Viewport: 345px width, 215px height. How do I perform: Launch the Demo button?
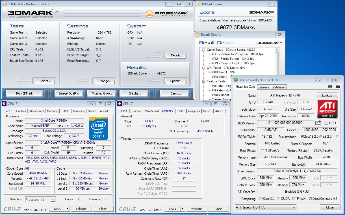point(175,93)
